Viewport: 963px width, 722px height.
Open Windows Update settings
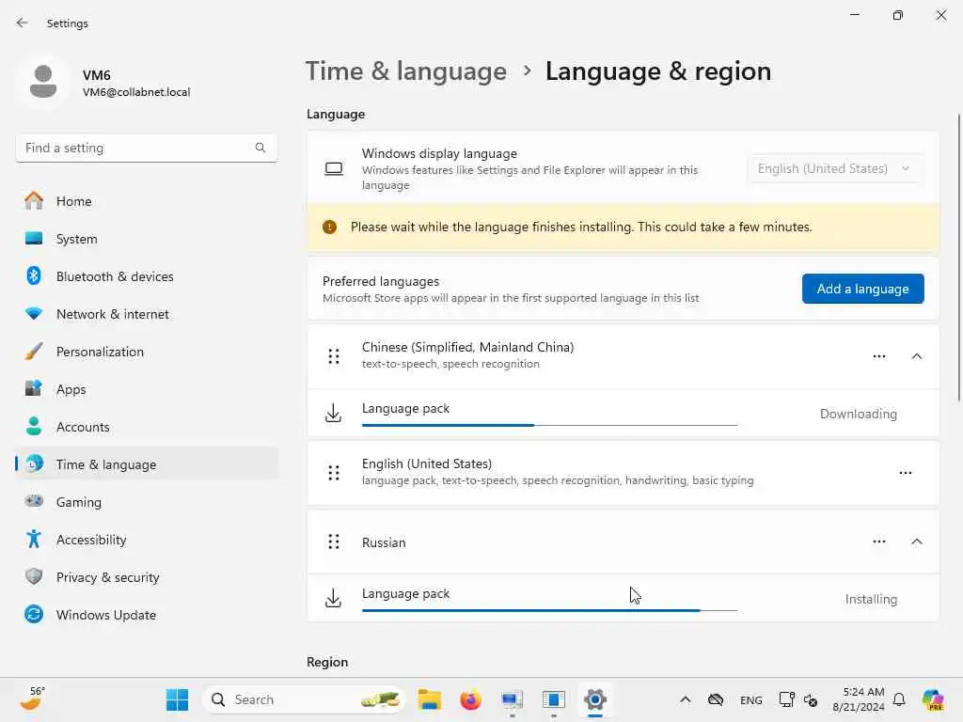click(x=146, y=615)
